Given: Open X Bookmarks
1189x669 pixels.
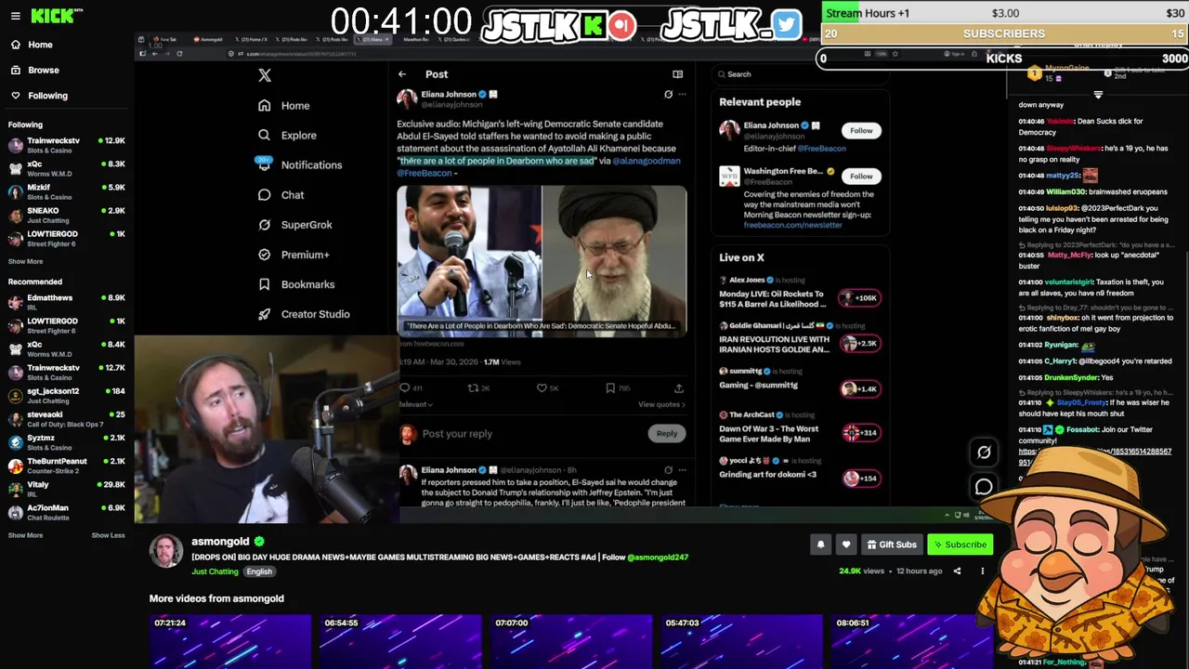Looking at the screenshot, I should point(295,284).
